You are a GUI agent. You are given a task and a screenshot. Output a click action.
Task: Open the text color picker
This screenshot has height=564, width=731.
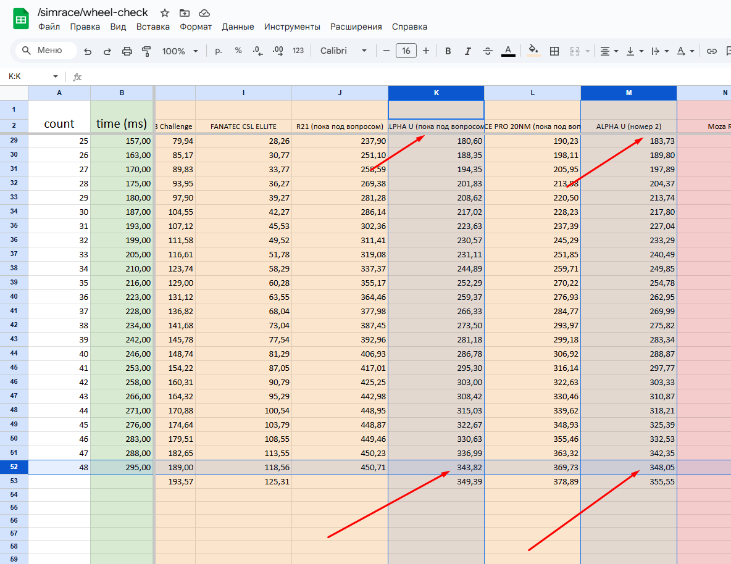coord(508,51)
